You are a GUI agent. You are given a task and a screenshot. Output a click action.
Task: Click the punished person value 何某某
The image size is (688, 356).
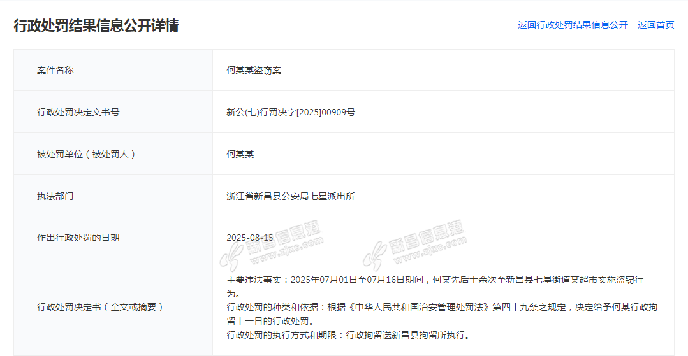point(240,154)
